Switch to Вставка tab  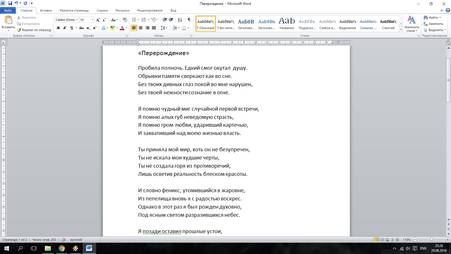click(46, 10)
